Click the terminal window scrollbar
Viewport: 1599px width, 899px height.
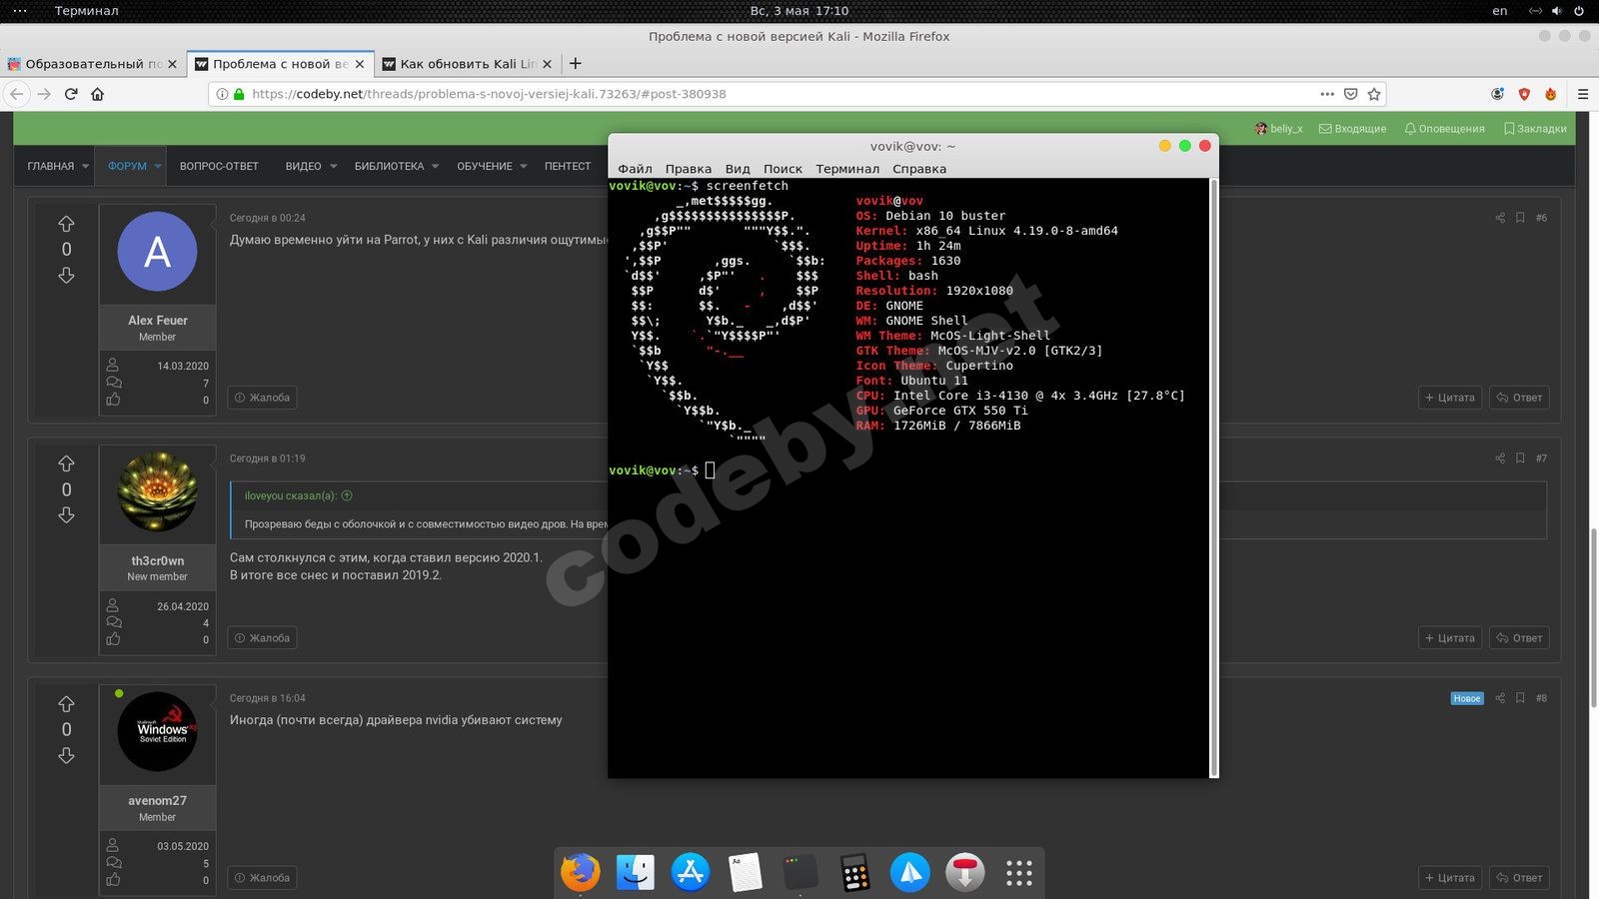1213,477
